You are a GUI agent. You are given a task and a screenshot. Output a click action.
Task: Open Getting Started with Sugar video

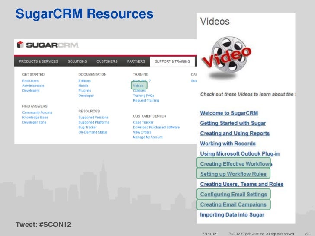(x=233, y=123)
